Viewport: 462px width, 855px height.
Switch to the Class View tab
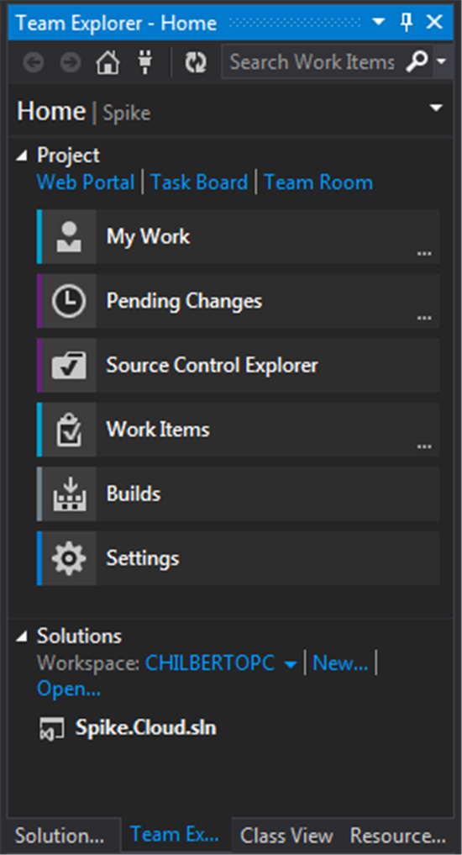[x=286, y=836]
